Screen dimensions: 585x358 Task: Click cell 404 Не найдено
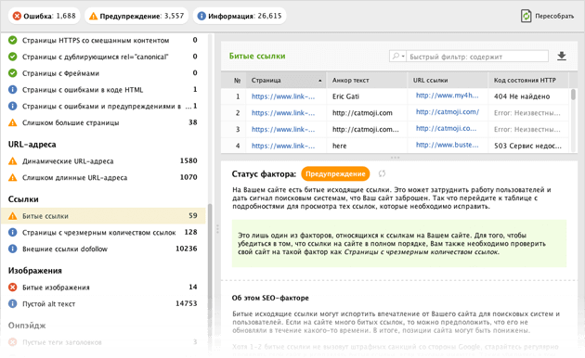point(522,96)
